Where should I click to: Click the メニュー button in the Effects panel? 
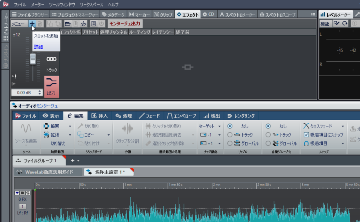click(18, 24)
